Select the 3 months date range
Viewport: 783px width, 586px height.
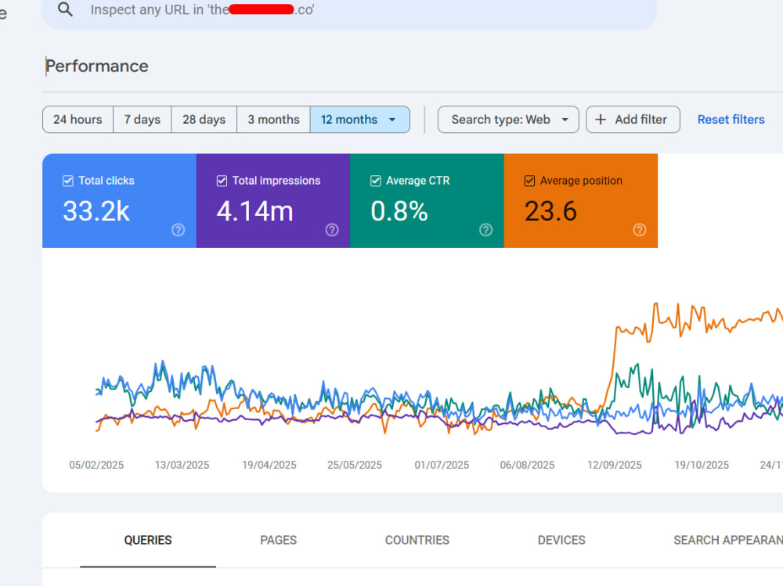pyautogui.click(x=273, y=119)
